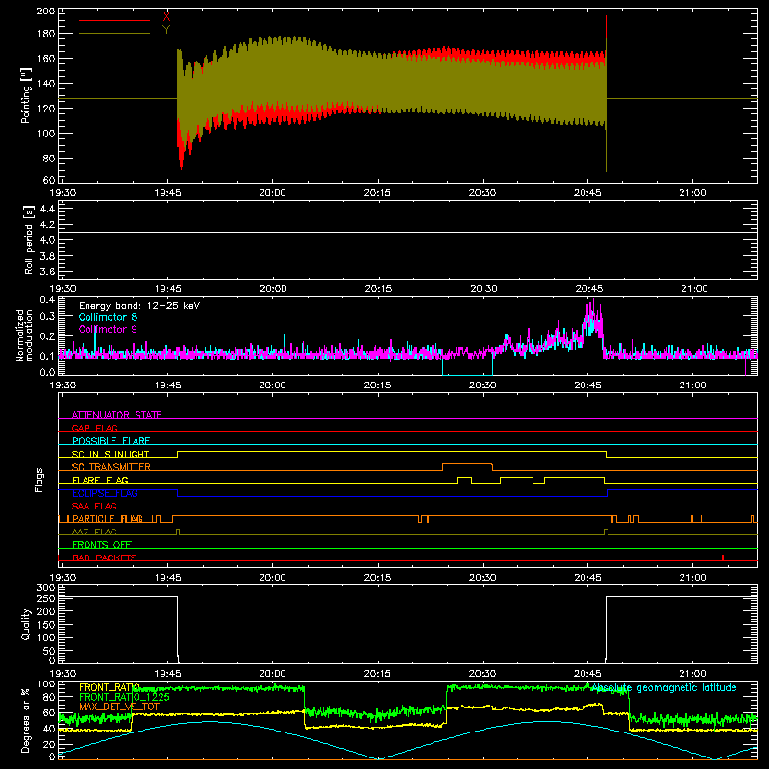Screen dimensions: 769x769
Task: Click the 20:30 time label under modulation plot
Action: [x=483, y=385]
